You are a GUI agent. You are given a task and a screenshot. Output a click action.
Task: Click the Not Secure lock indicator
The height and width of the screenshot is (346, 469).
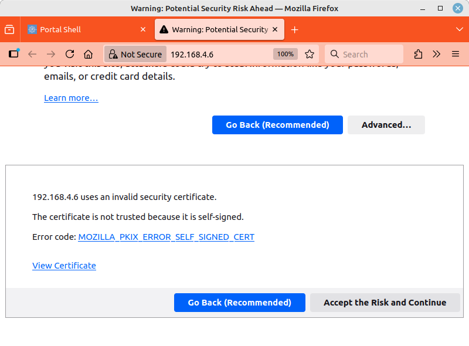coord(135,54)
